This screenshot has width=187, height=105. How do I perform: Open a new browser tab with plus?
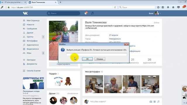pyautogui.click(x=60, y=2)
